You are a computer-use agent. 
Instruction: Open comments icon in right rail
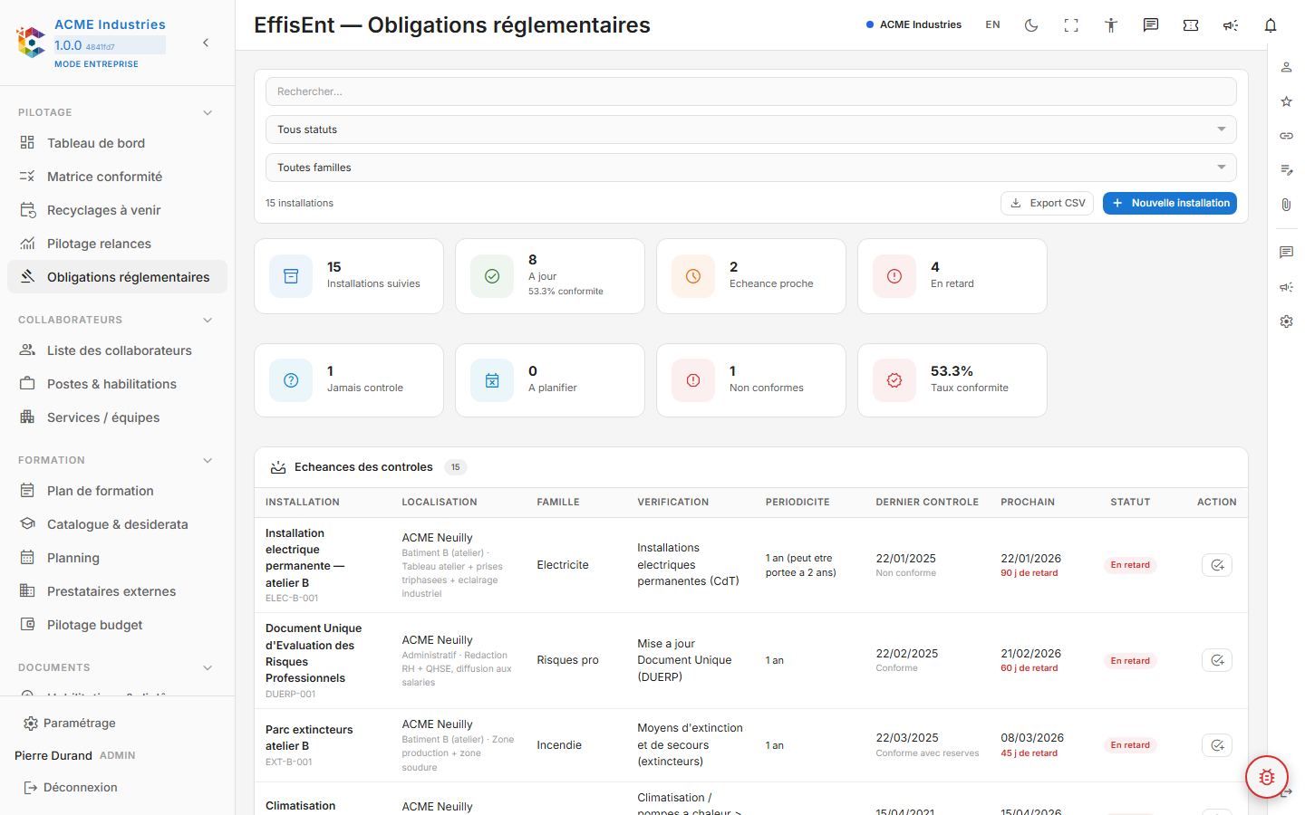click(1286, 253)
